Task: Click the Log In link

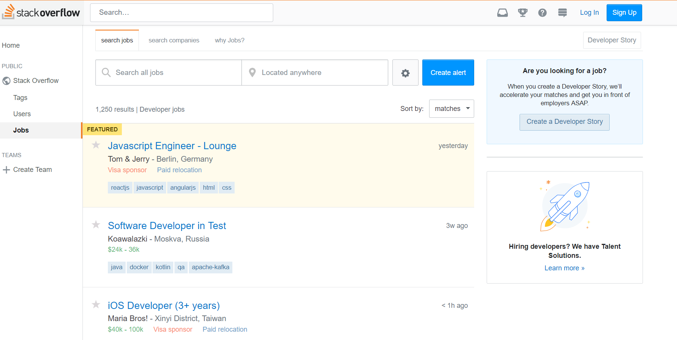Action: tap(589, 12)
